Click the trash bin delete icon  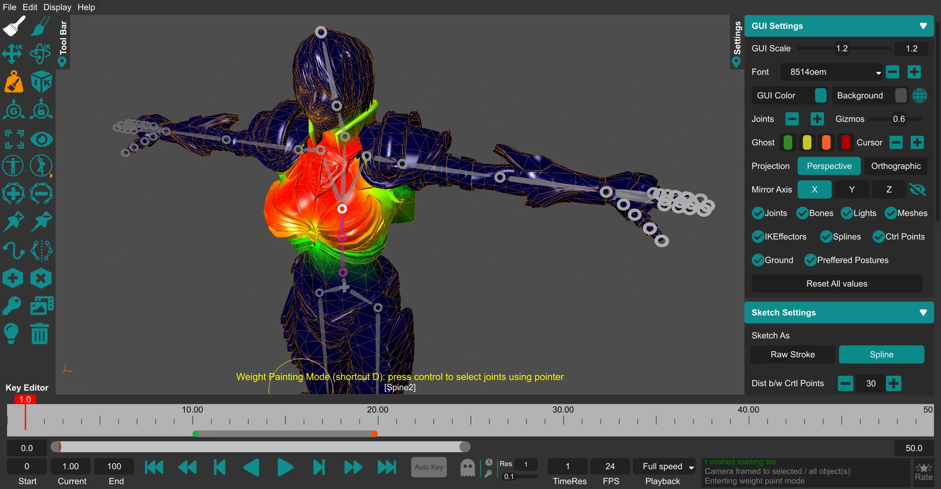tap(40, 334)
